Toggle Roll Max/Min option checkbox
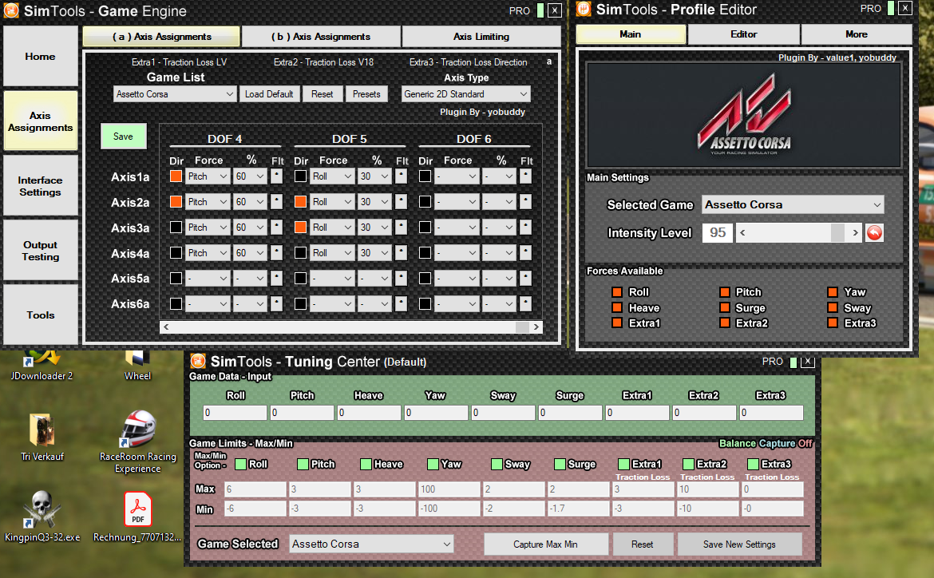This screenshot has height=578, width=934. [x=240, y=464]
